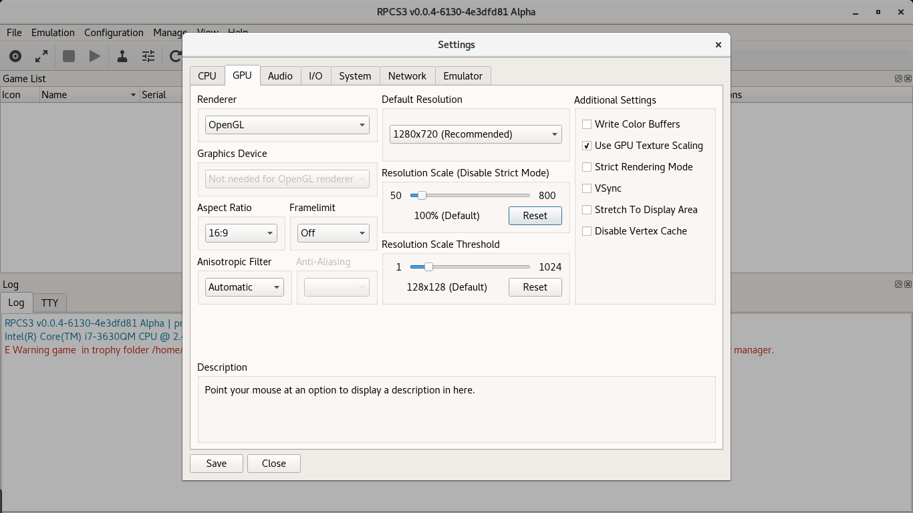The image size is (913, 513).
Task: Reset the Resolution Scale
Action: pos(535,216)
